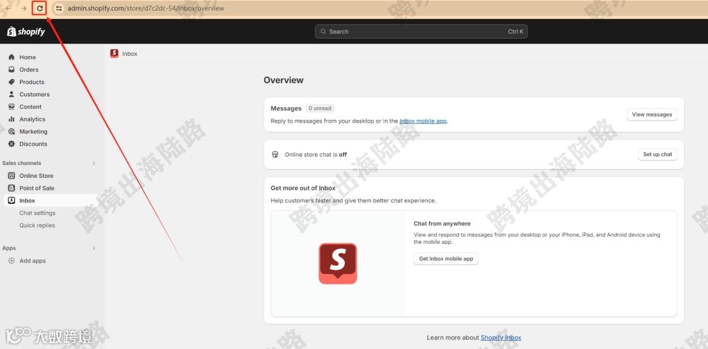
Task: Open Point of Sale label in sidebar
Action: point(37,188)
